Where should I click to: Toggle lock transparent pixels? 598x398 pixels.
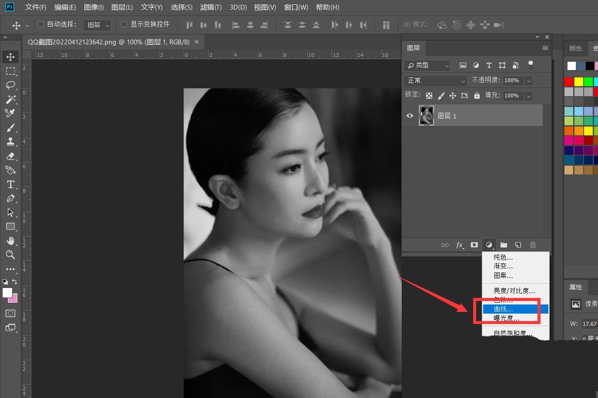point(429,96)
